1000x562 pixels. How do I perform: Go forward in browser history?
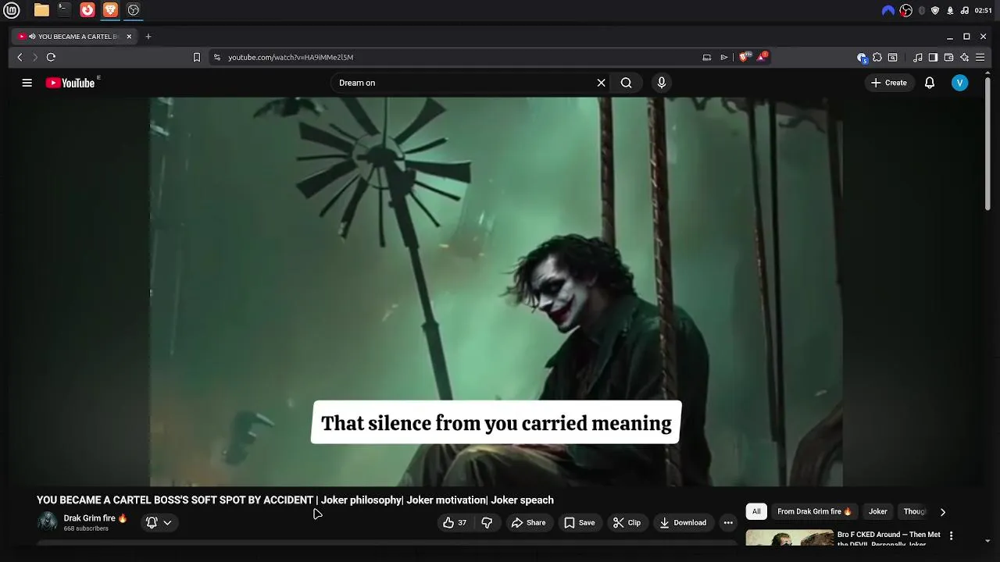pos(35,57)
